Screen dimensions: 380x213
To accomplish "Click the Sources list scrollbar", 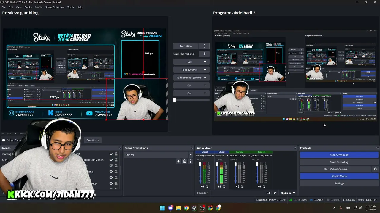I will coord(121,170).
